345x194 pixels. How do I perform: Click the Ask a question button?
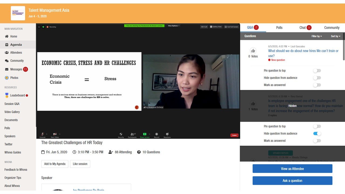click(292, 181)
